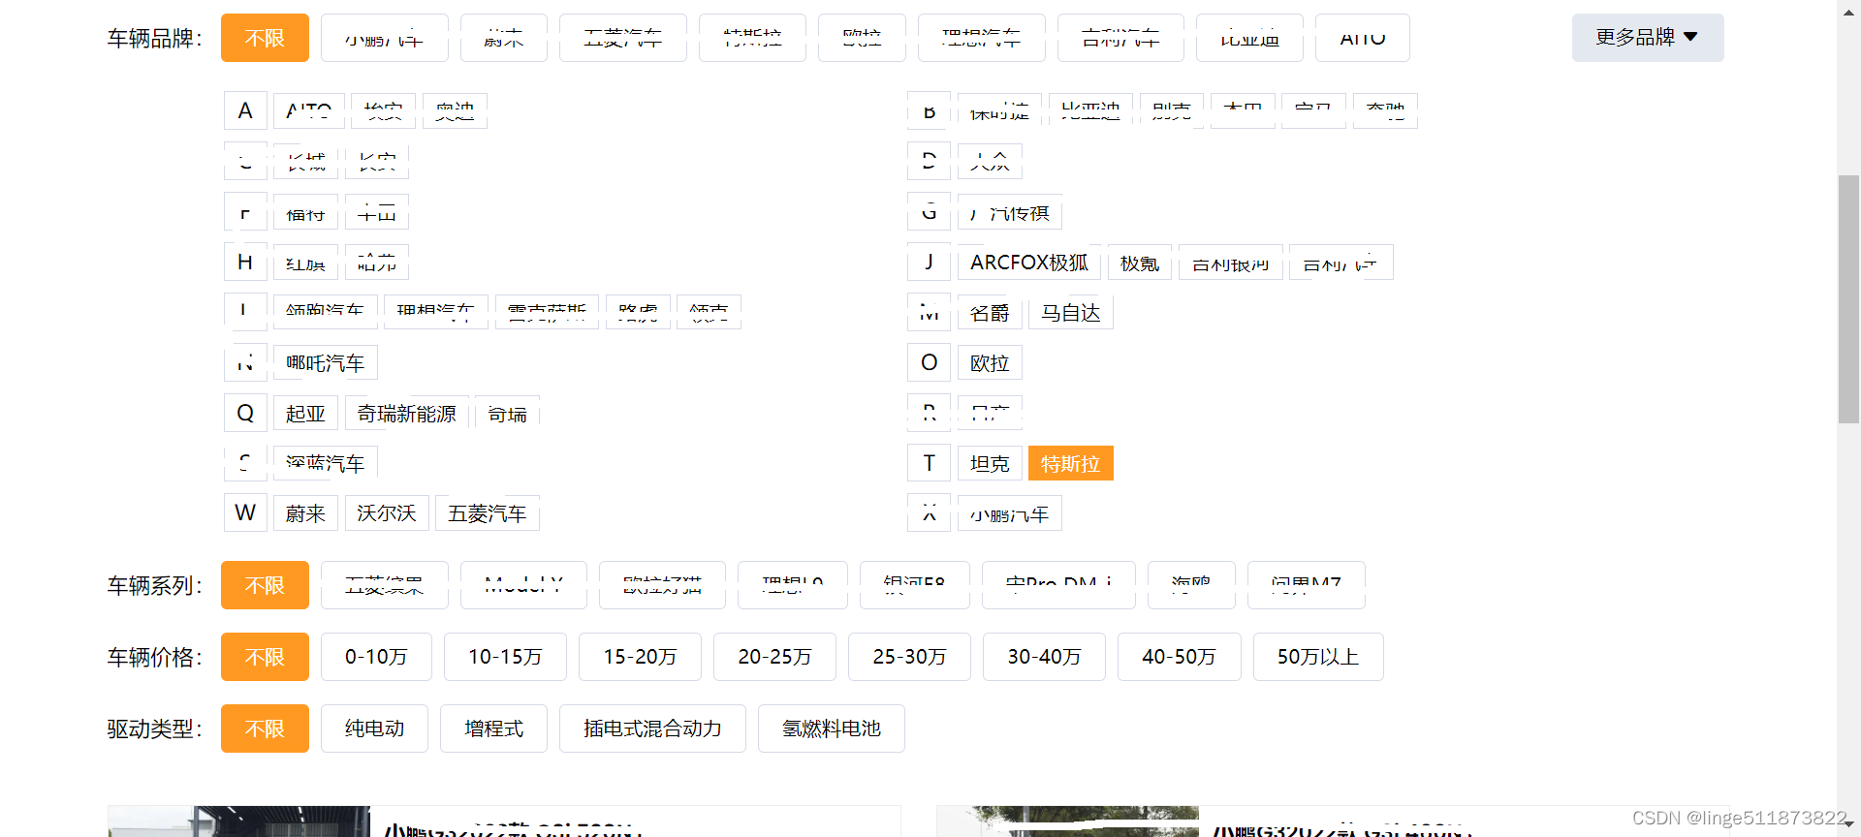Screen dimensions: 1861x837
Task: Select 不限 in the 车辆系列 row
Action: (x=265, y=585)
